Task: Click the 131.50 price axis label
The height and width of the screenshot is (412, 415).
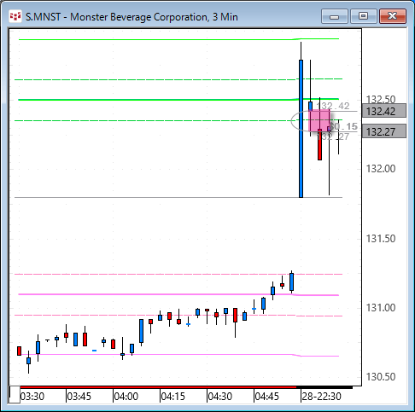Action: (381, 238)
